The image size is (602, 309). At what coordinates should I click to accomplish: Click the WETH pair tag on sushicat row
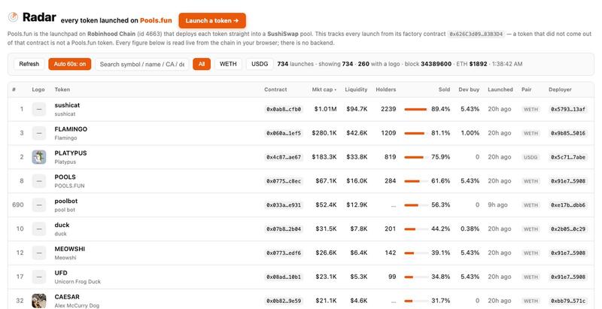point(531,109)
